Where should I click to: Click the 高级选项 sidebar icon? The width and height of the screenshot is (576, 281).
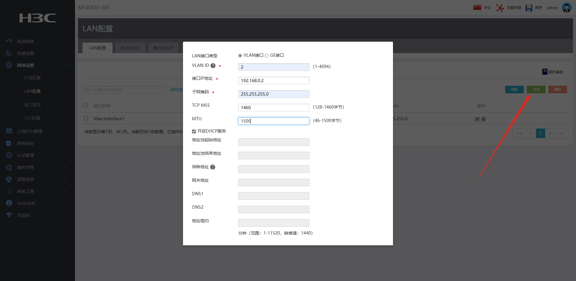pyautogui.click(x=9, y=179)
